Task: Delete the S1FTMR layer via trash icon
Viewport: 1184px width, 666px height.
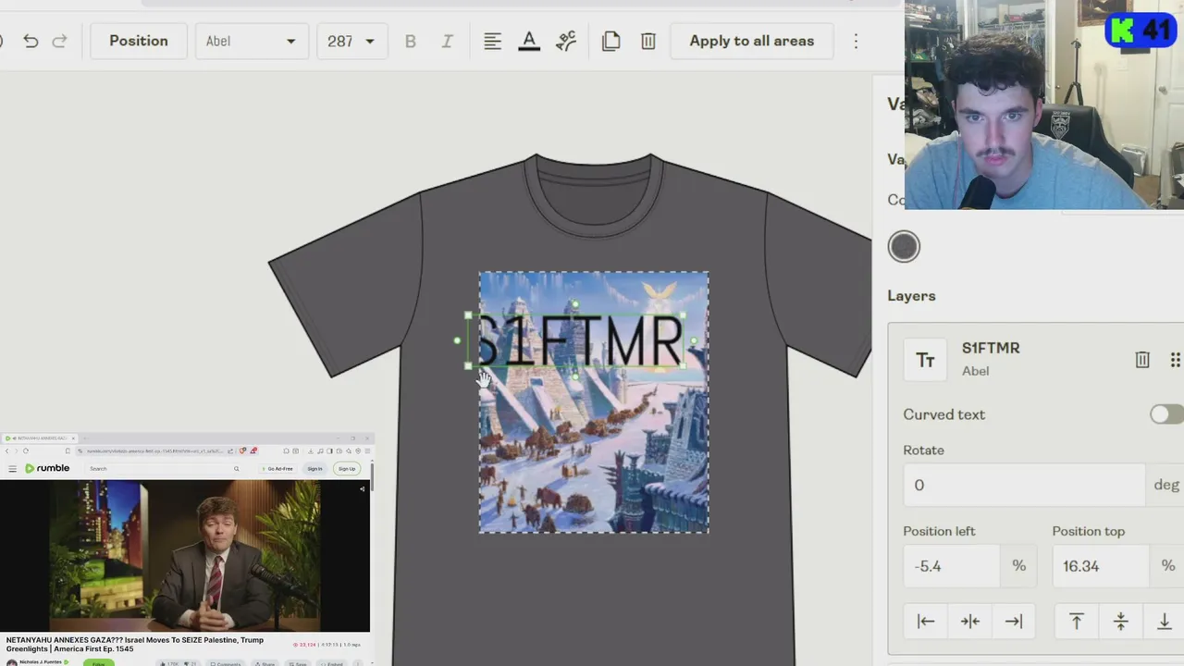Action: [1142, 360]
